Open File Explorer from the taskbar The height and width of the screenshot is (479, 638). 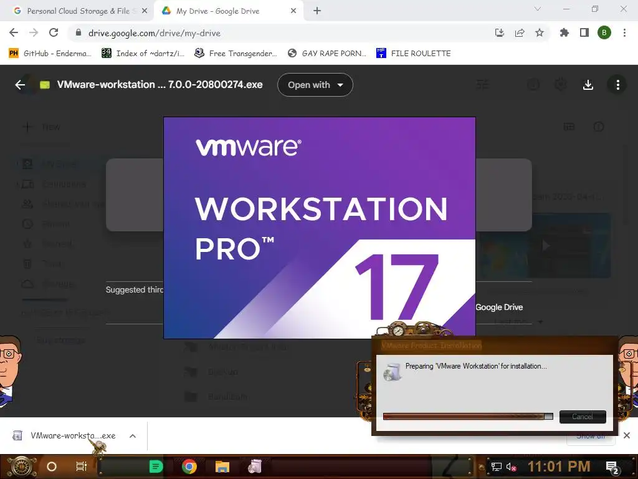pos(222,467)
